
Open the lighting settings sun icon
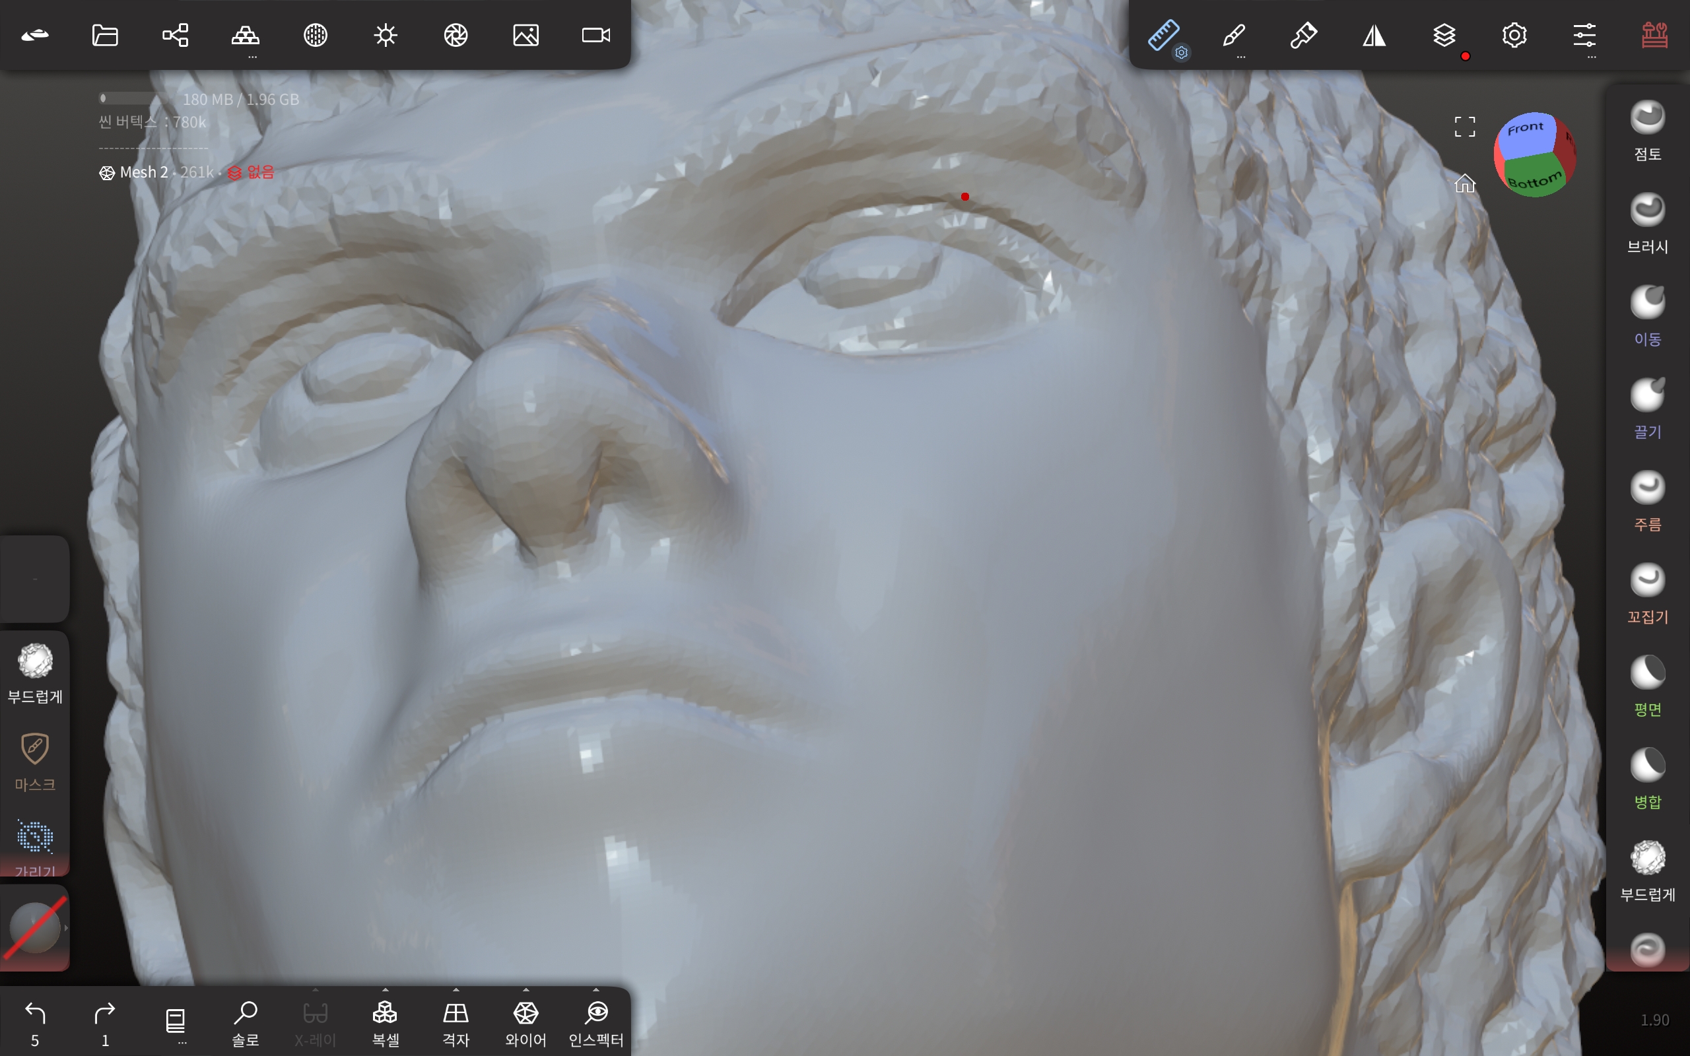click(386, 35)
